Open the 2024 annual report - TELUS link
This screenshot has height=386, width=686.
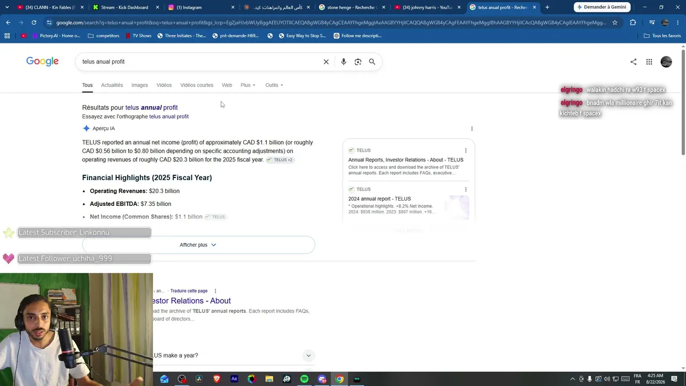tap(379, 199)
